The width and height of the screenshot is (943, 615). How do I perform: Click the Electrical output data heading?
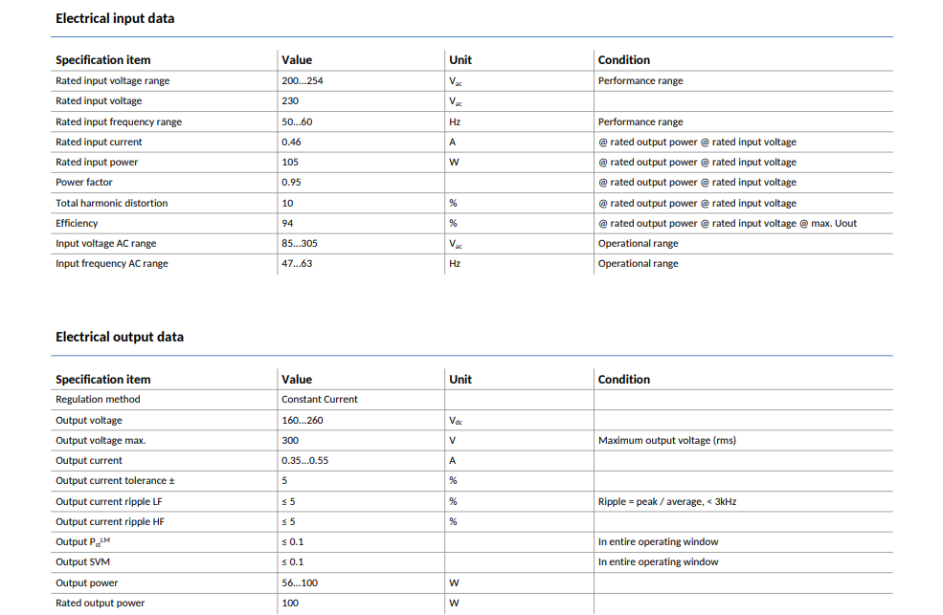pyautogui.click(x=120, y=337)
